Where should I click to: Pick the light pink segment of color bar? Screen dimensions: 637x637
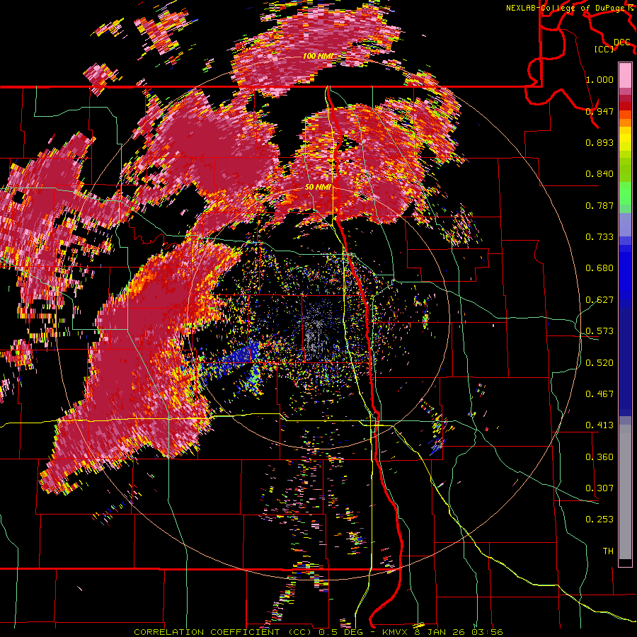(x=625, y=75)
